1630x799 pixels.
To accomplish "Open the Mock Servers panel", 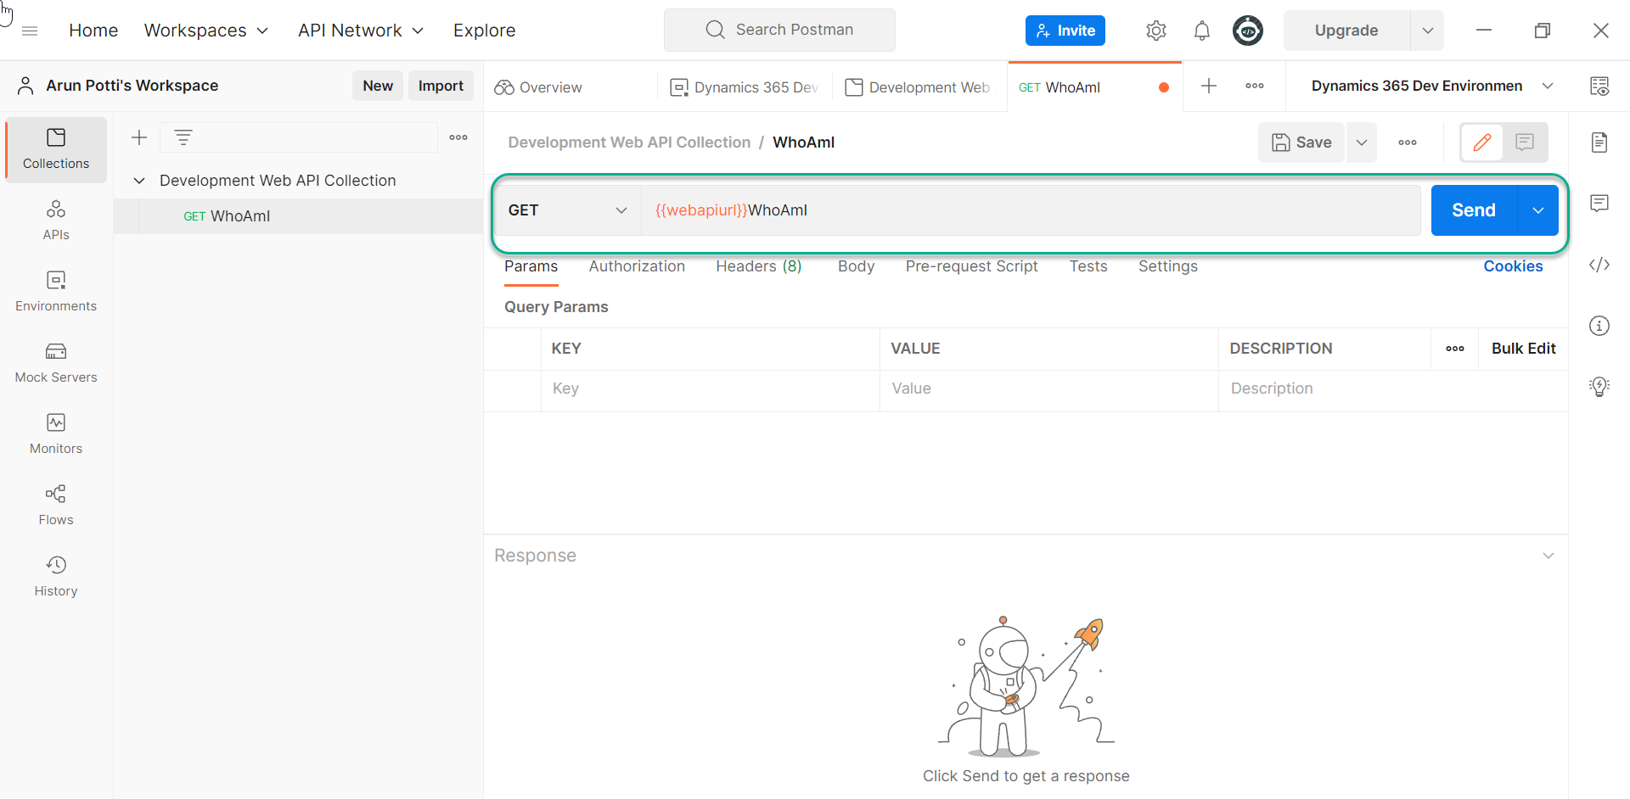I will (55, 362).
